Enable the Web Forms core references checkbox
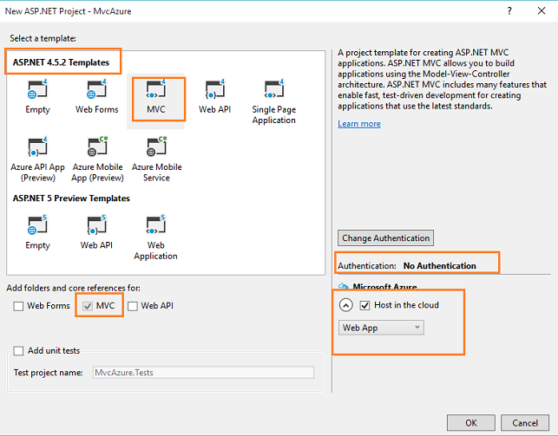 point(18,306)
